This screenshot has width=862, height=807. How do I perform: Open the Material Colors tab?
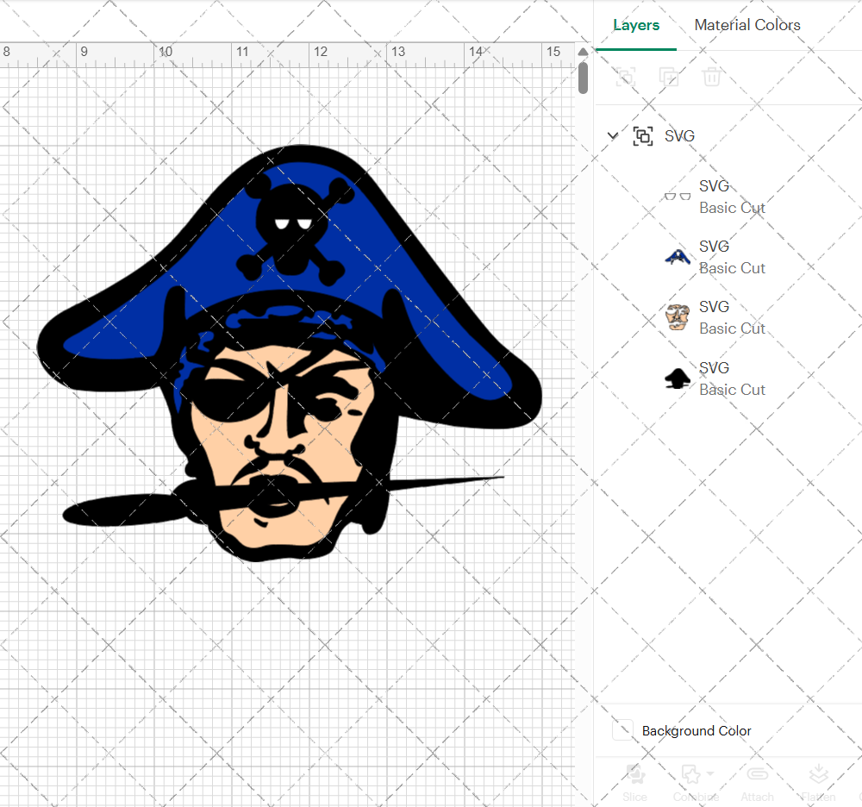click(x=747, y=25)
